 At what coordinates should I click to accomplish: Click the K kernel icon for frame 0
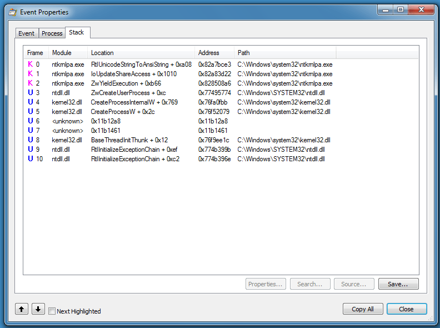pyautogui.click(x=30, y=64)
